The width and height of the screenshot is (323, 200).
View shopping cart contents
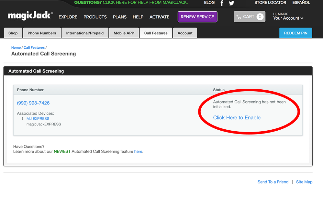pyautogui.click(x=249, y=16)
